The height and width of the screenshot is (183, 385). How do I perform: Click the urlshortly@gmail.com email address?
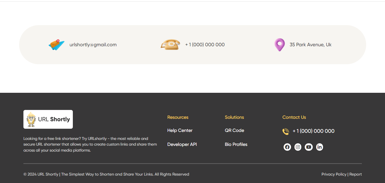(93, 45)
